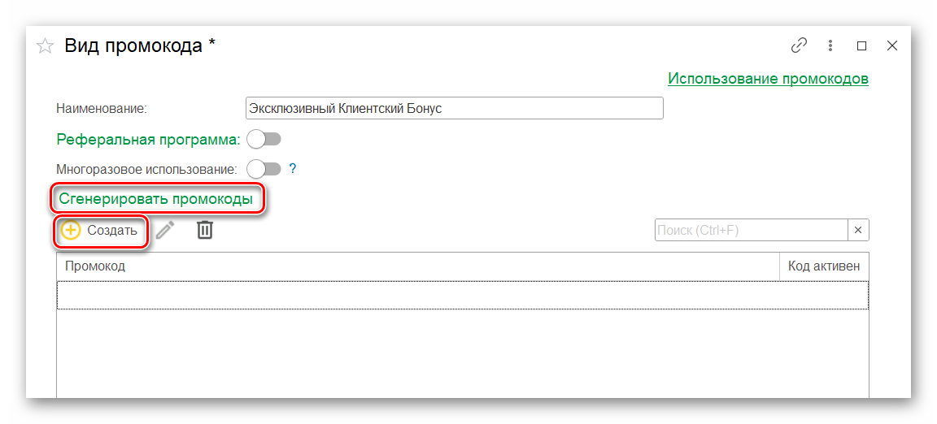The image size is (937, 424).
Task: Click the Вид промокода window title
Action: 140,46
